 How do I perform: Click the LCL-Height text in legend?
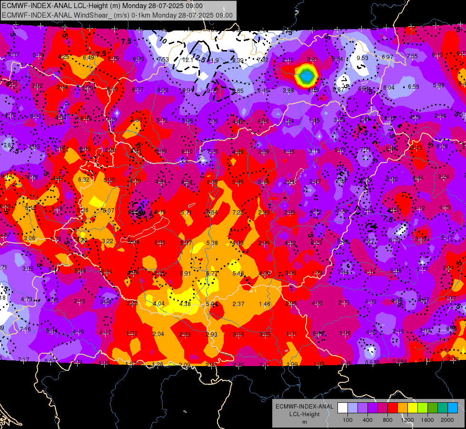pos(304,414)
